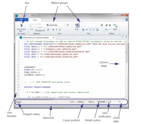Click the vertical scrollbar thumb of editor
The width and height of the screenshot is (141, 124).
(x=126, y=52)
